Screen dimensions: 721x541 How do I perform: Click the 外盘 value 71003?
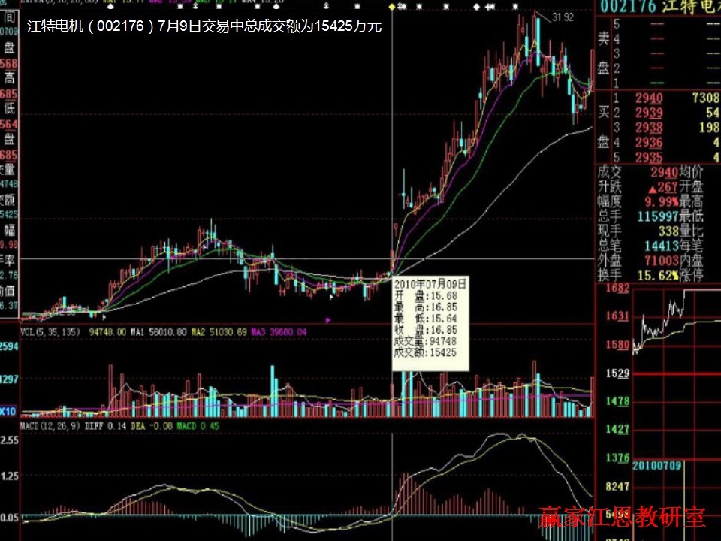click(x=660, y=261)
